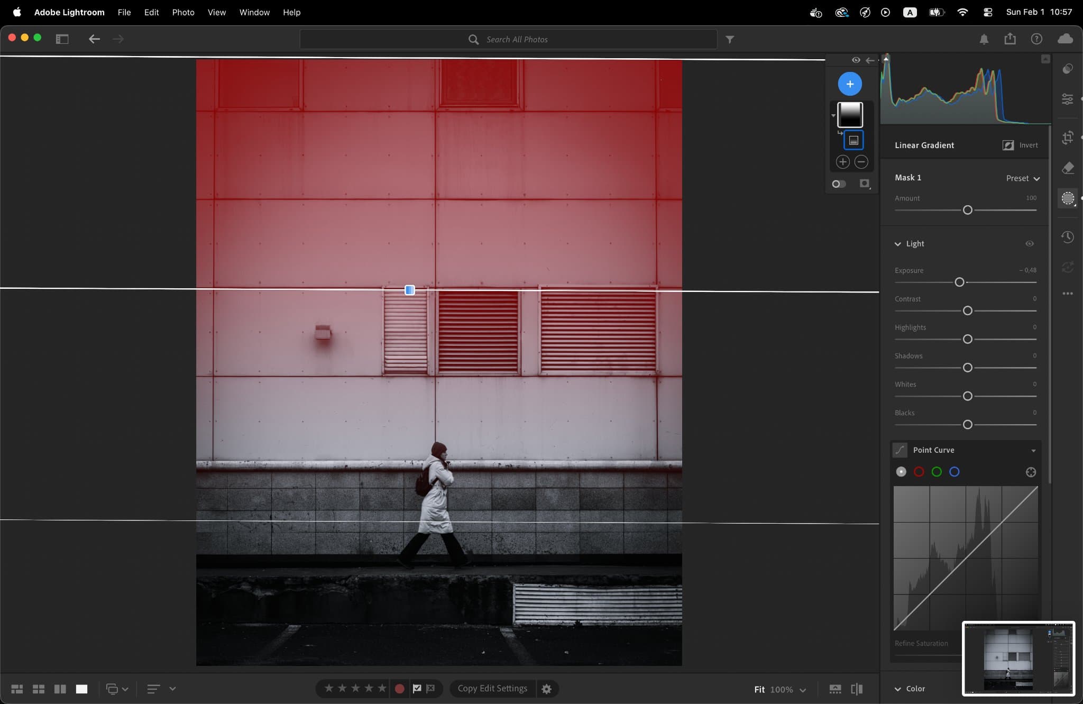This screenshot has width=1083, height=704.
Task: Open the Preset dropdown for Mask 1
Action: coord(1023,178)
